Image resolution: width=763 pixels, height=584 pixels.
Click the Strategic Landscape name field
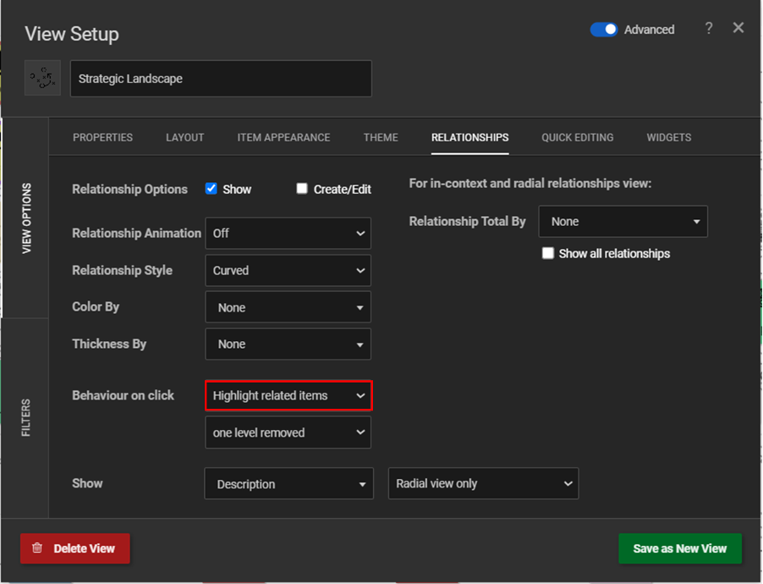pyautogui.click(x=221, y=79)
